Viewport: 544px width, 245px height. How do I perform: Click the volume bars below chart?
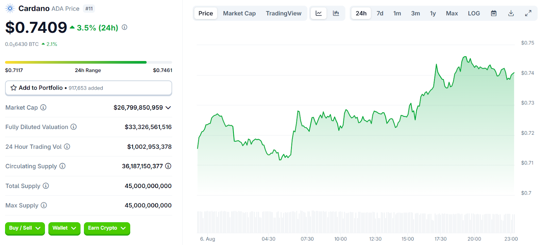pos(356,222)
